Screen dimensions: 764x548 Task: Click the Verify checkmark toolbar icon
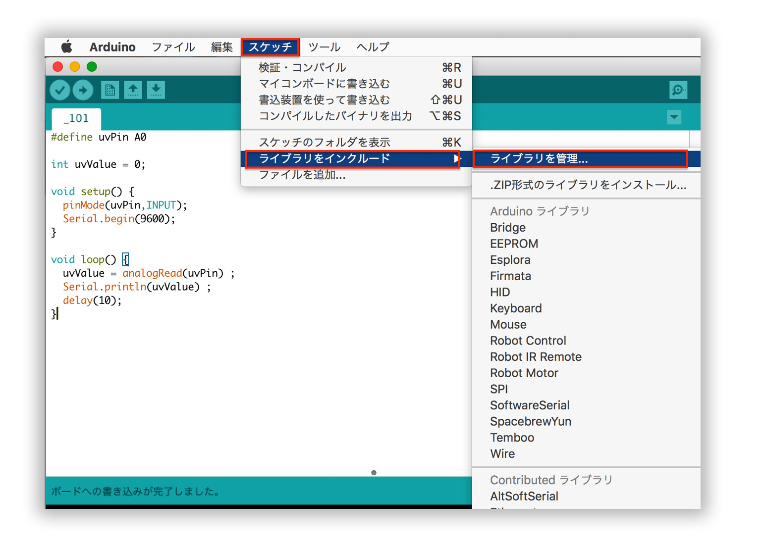[x=60, y=90]
